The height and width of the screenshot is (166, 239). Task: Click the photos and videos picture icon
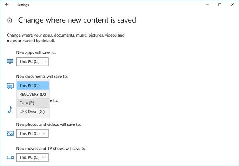10,134
